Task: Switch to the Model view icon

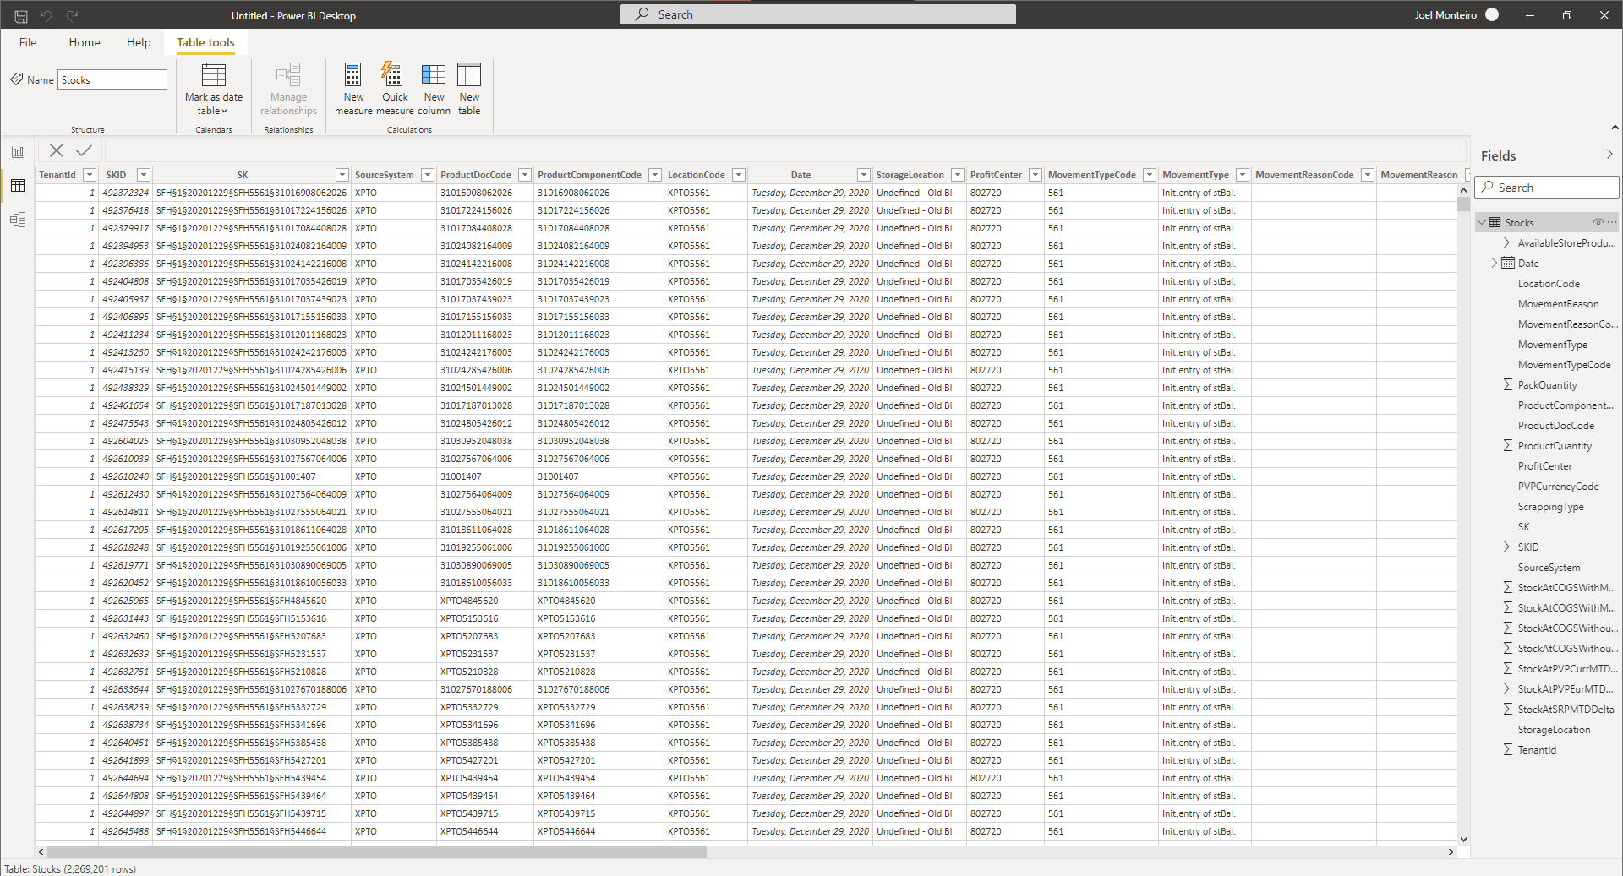Action: click(x=18, y=219)
